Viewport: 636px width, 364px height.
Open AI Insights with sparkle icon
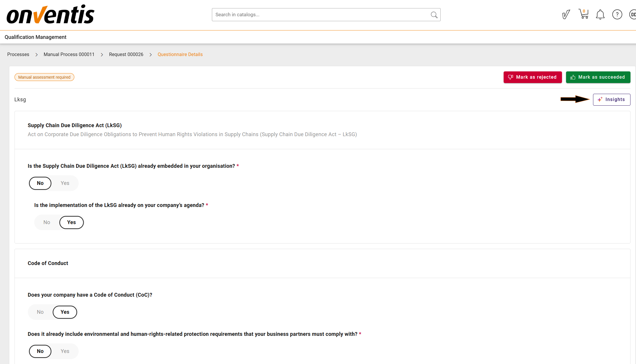[611, 100]
